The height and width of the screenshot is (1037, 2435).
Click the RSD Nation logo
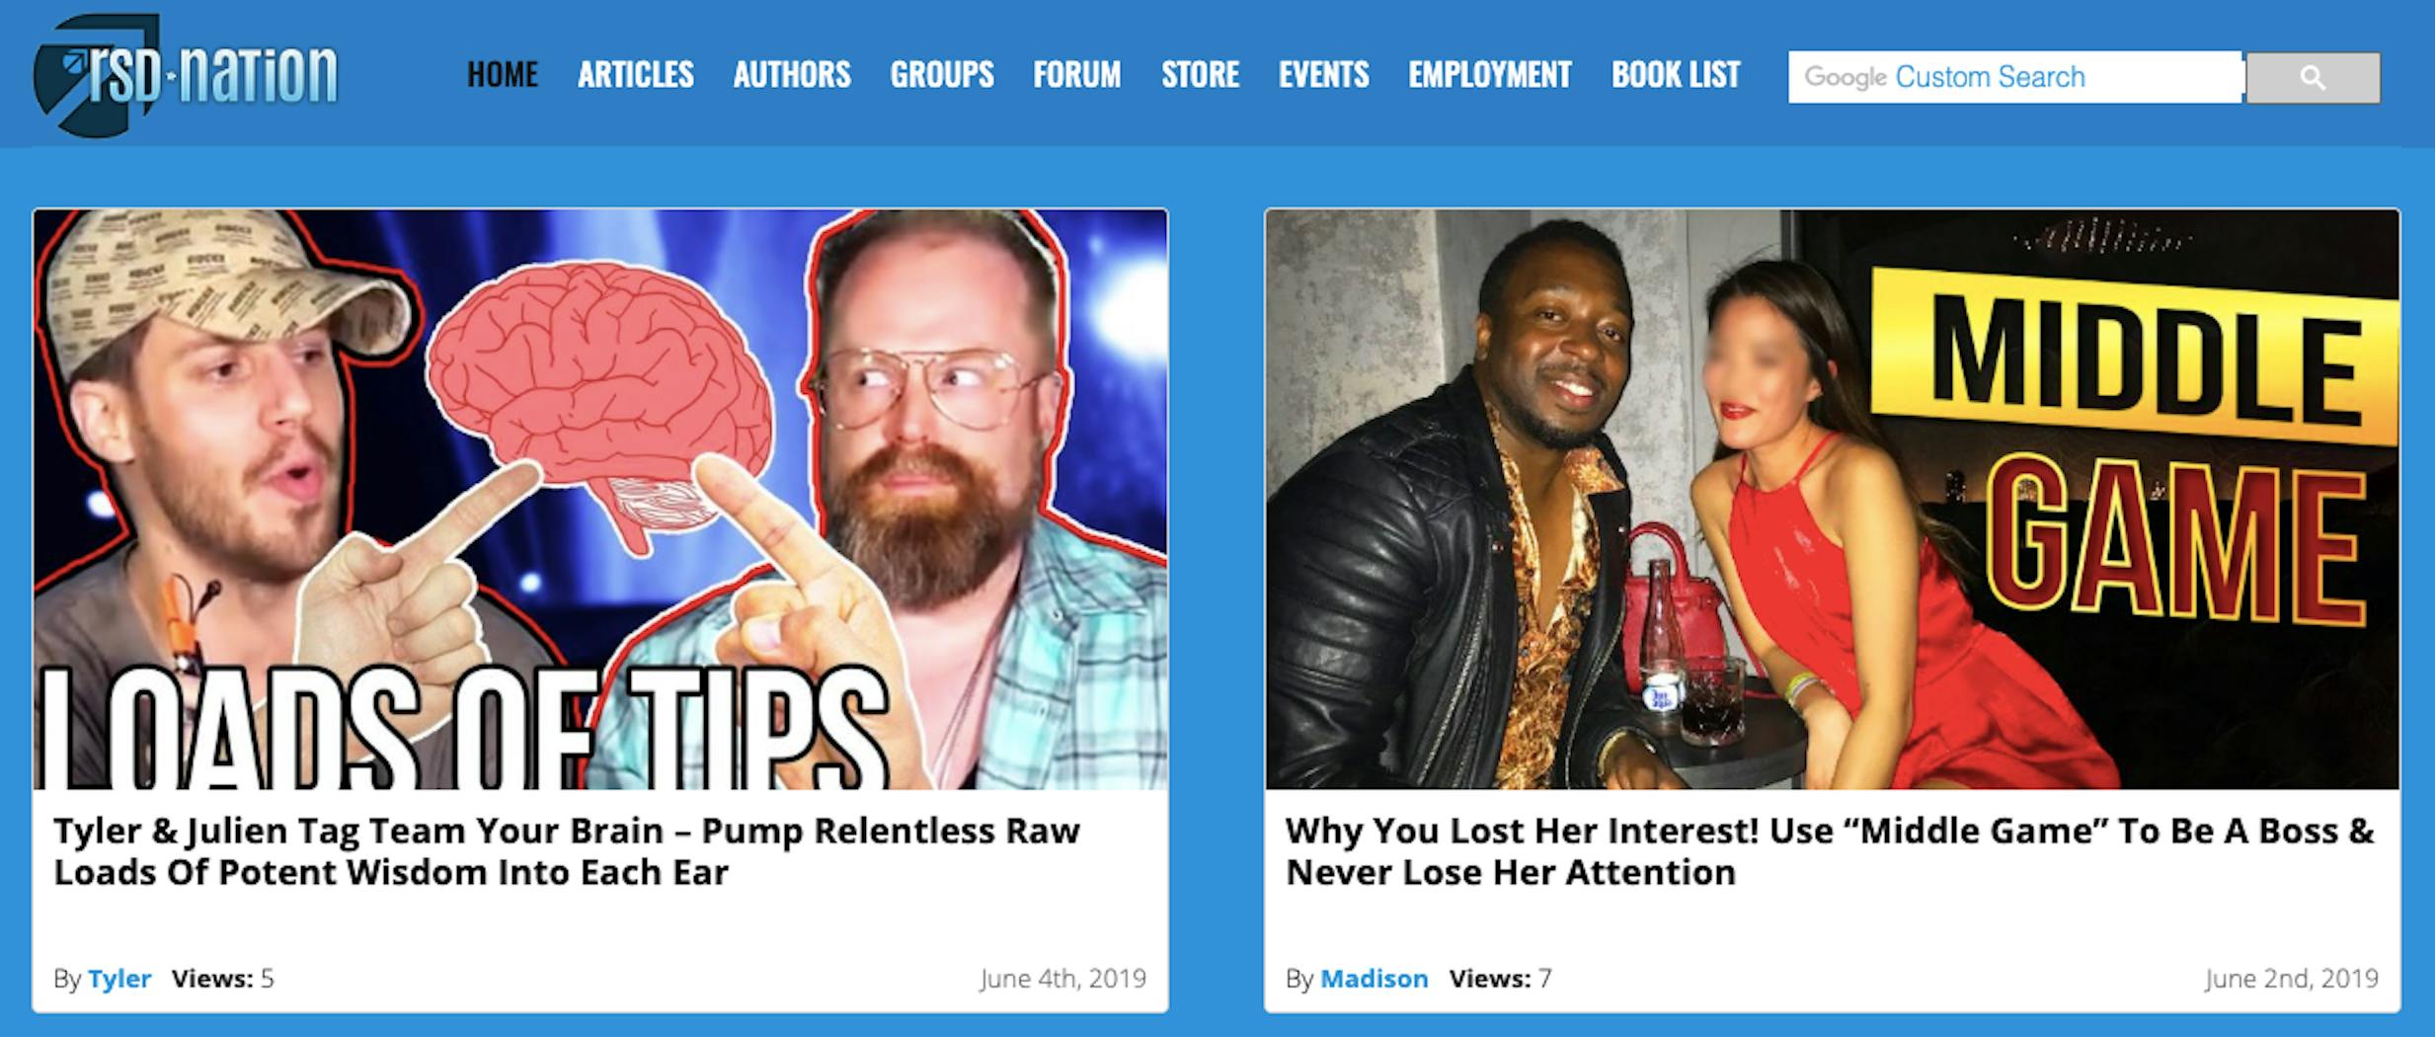pos(186,75)
